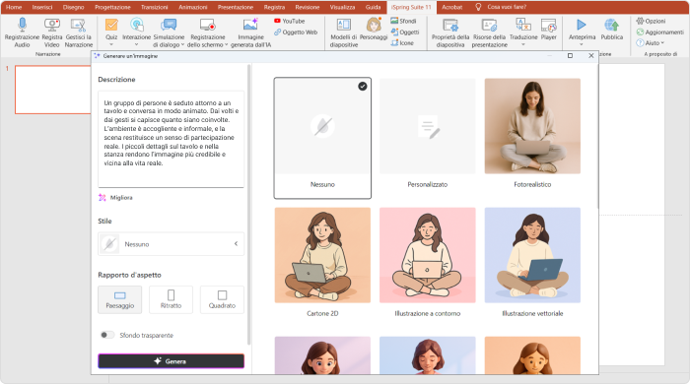Check for Aggiornamenti
Image resolution: width=690 pixels, height=384 pixels.
coord(659,32)
